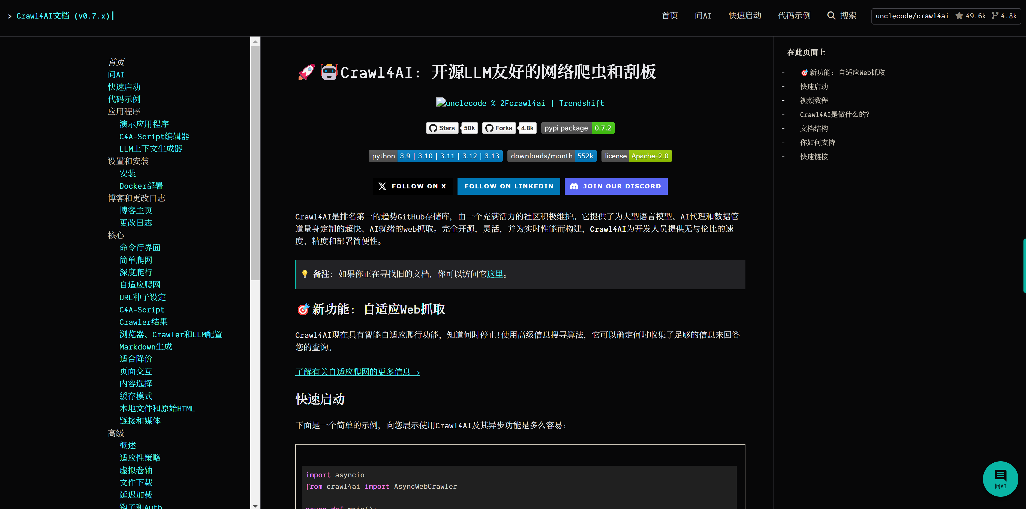Image resolution: width=1026 pixels, height=509 pixels.
Task: Click the unclecode Trendshift badge image
Action: 520,103
